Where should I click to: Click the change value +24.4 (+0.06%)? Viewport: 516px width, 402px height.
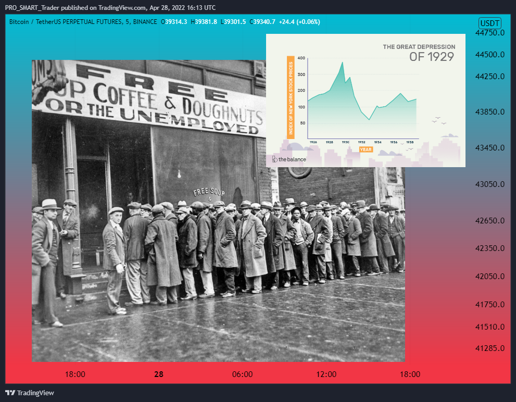[299, 22]
